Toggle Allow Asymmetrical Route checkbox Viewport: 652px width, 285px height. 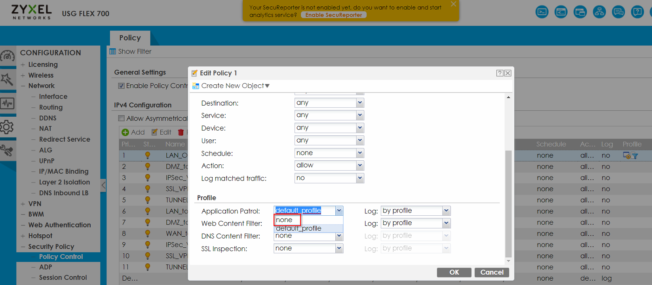pyautogui.click(x=122, y=118)
